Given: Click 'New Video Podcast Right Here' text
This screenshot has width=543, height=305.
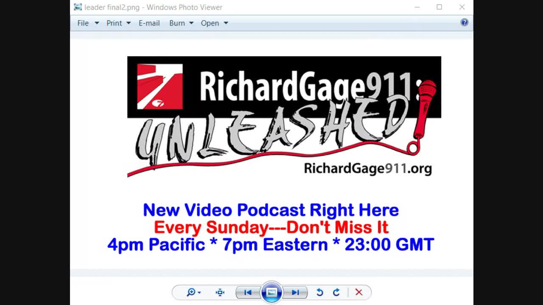Looking at the screenshot, I should (x=271, y=210).
